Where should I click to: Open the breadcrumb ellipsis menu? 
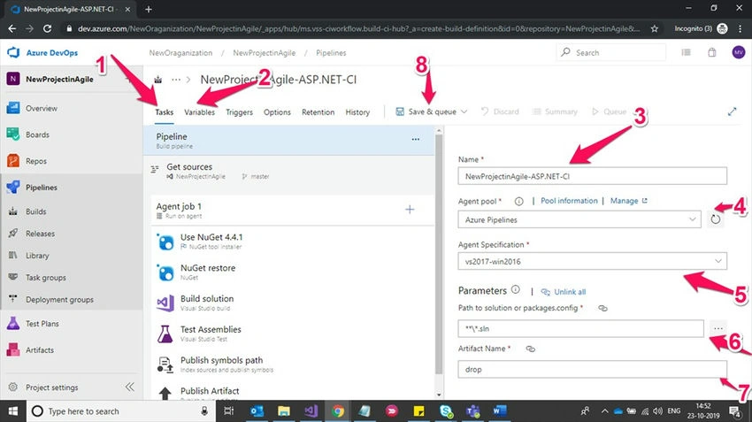pos(176,80)
